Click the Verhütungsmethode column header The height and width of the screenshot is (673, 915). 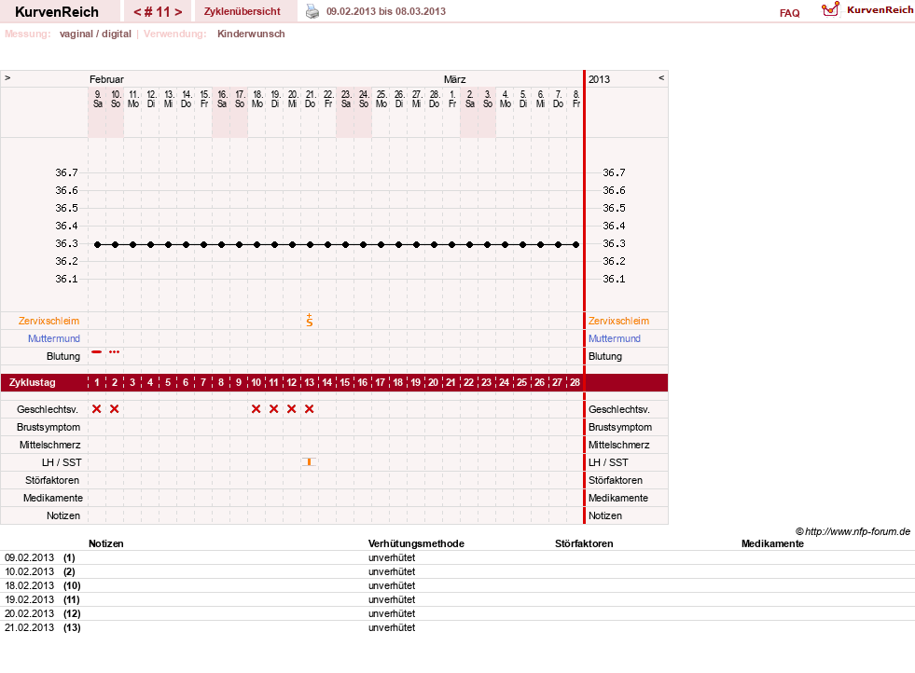416,543
